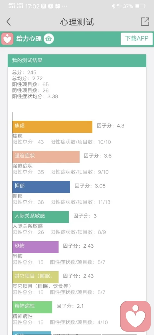
Task: Tap the 心理测试 page title
Action: tap(77, 22)
